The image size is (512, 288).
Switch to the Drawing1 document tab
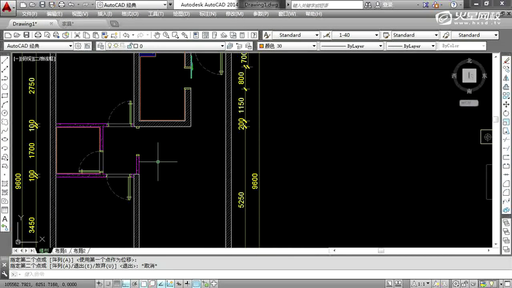tap(25, 23)
